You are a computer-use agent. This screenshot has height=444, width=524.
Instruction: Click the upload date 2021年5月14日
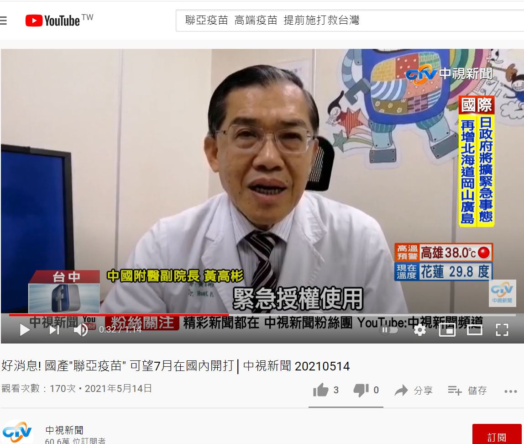118,388
